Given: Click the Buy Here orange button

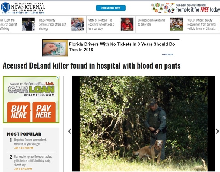Looking at the screenshot, I should click(19, 112).
